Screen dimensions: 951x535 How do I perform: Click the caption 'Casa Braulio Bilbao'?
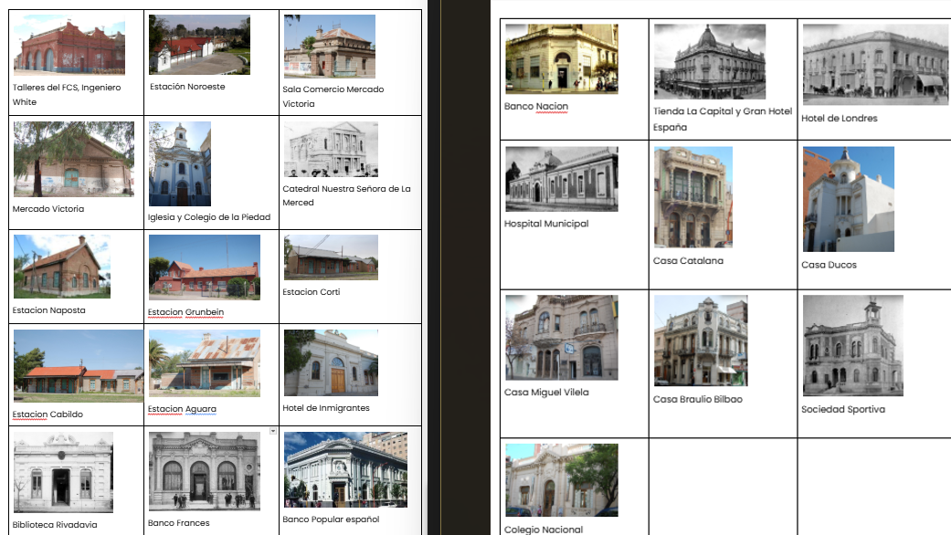point(697,399)
